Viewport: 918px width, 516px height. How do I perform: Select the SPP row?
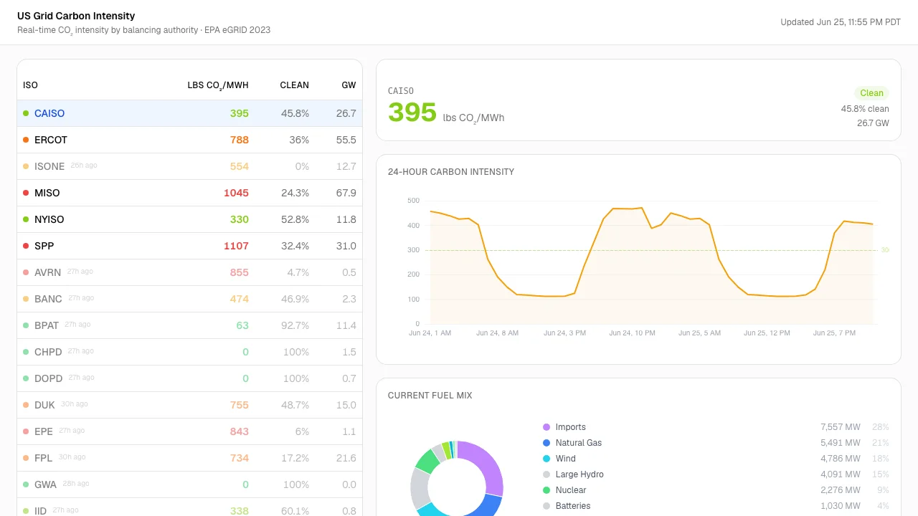pyautogui.click(x=189, y=246)
